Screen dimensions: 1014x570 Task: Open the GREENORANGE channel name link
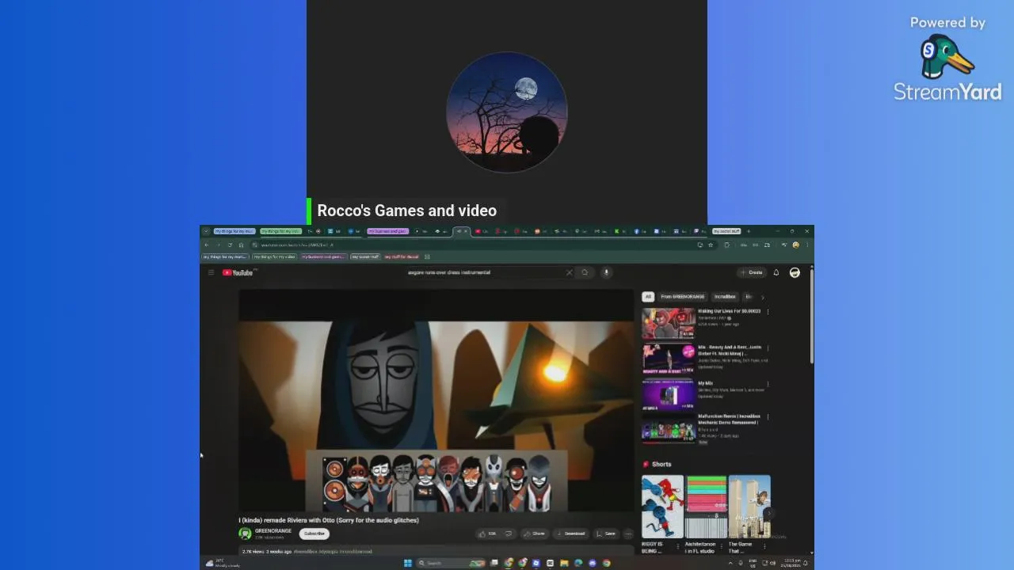273,531
